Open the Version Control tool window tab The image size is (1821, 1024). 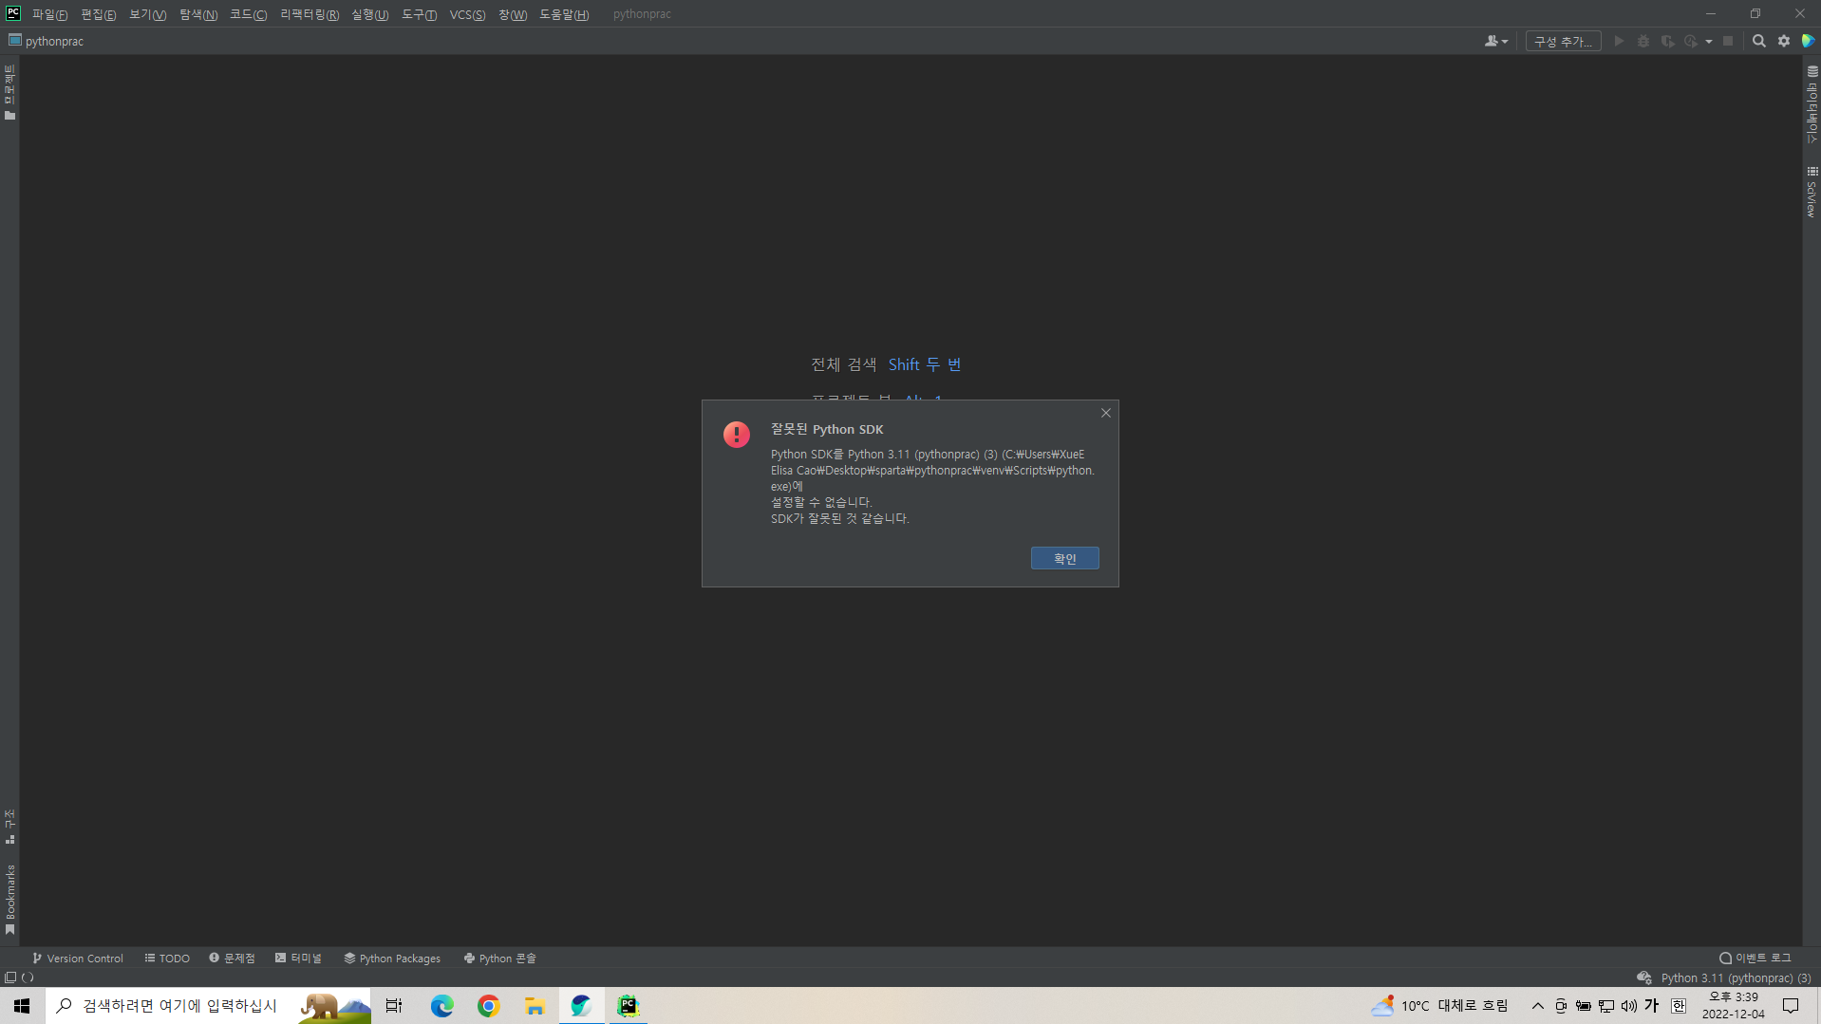(x=78, y=959)
